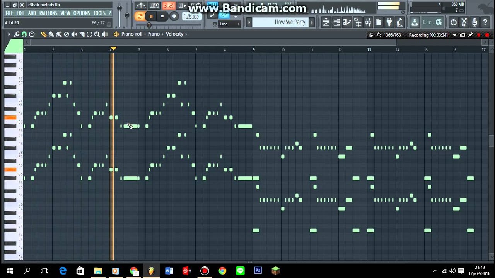Stop playback with the stop button
This screenshot has width=495, height=278.
[162, 16]
